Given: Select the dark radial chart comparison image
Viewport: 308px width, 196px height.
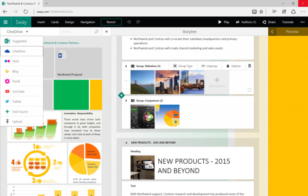Looking at the screenshot, I should click(x=142, y=117).
